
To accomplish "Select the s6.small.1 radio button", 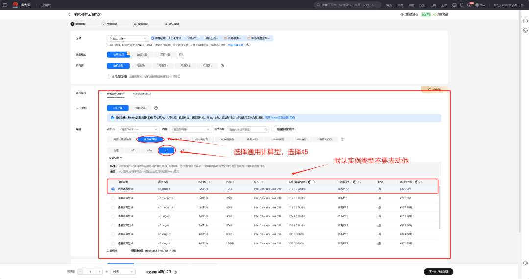I will pyautogui.click(x=113, y=189).
